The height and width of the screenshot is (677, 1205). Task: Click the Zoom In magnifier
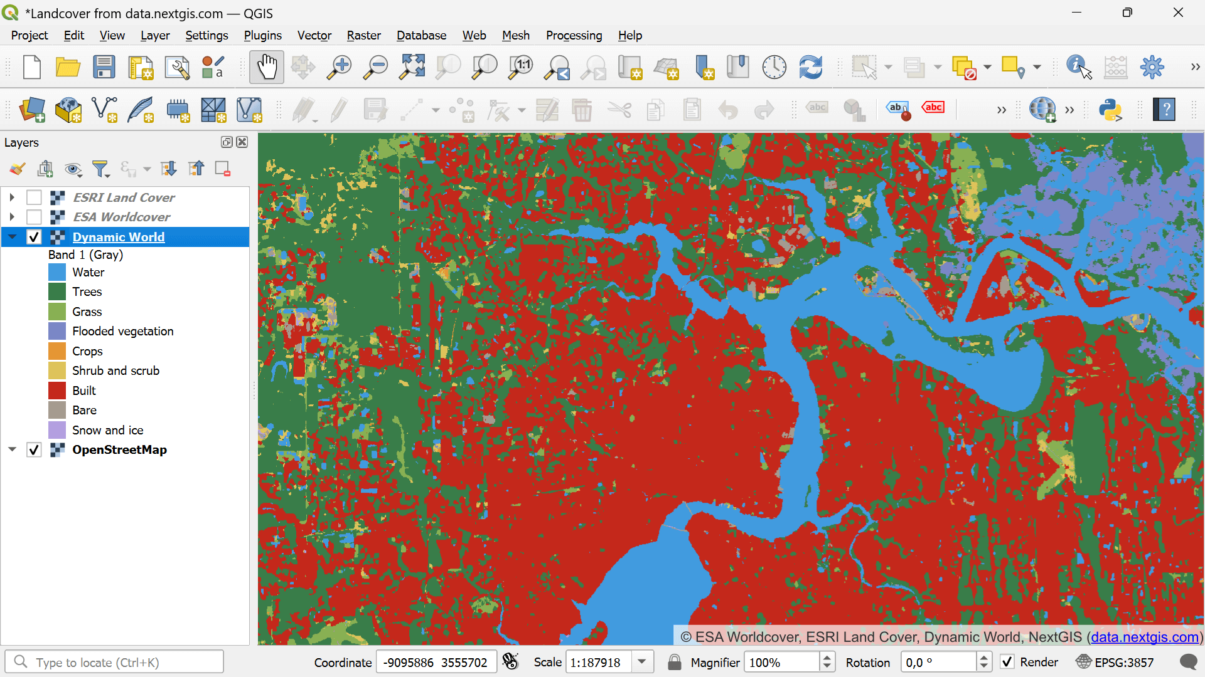pos(340,67)
